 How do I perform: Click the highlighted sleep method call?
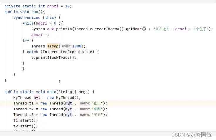click(x=53, y=46)
